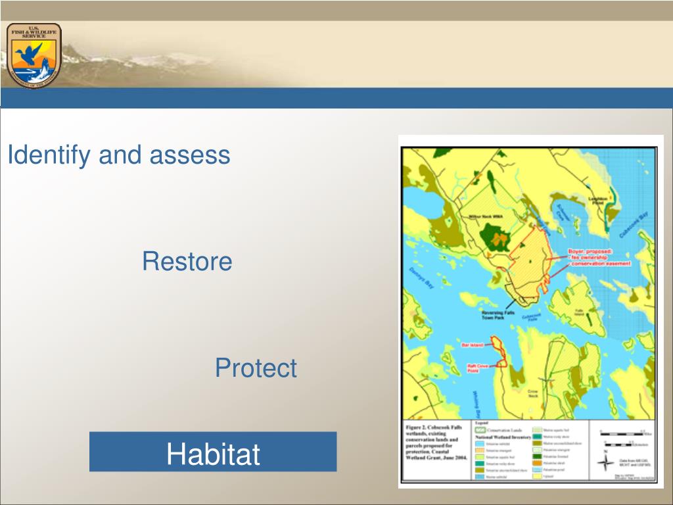Image resolution: width=673 pixels, height=505 pixels.
Task: Click the "Falls Island" label on the map
Action: click(580, 312)
